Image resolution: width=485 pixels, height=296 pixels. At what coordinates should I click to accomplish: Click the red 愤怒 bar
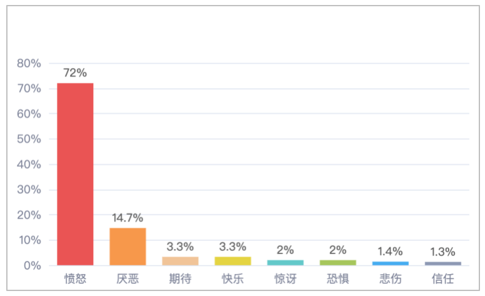click(75, 174)
